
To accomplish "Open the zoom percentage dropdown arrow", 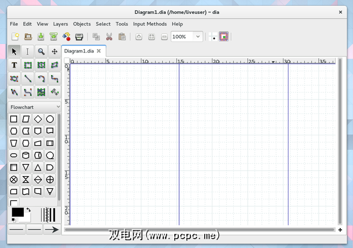I will [198, 36].
